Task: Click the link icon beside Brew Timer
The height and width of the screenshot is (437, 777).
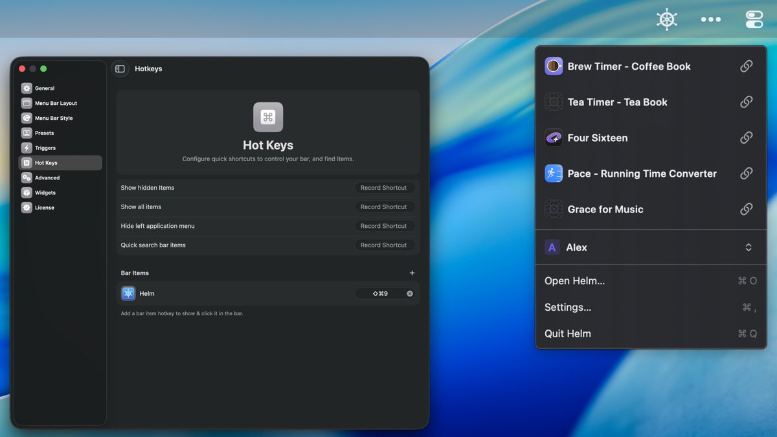Action: 746,66
